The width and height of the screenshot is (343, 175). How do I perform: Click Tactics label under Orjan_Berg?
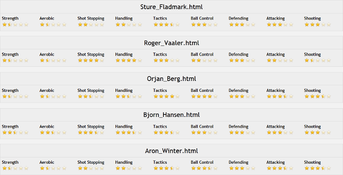tap(160, 91)
